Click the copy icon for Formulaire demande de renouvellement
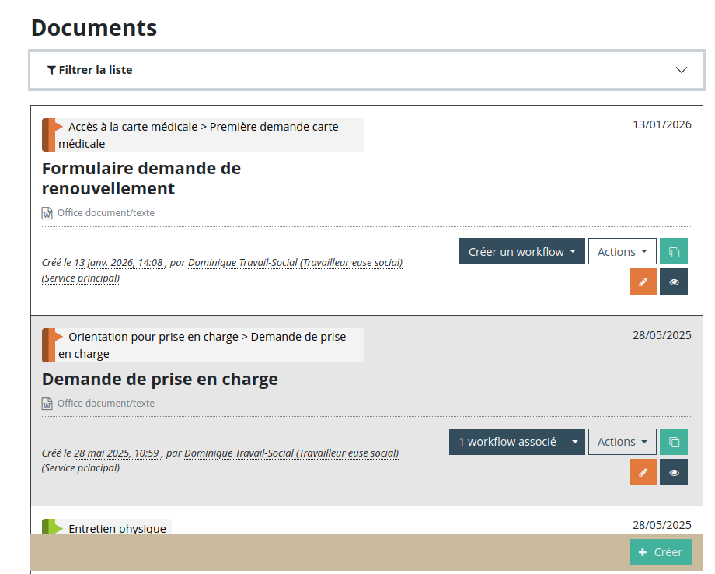Screen dimensions: 715x574 [674, 252]
